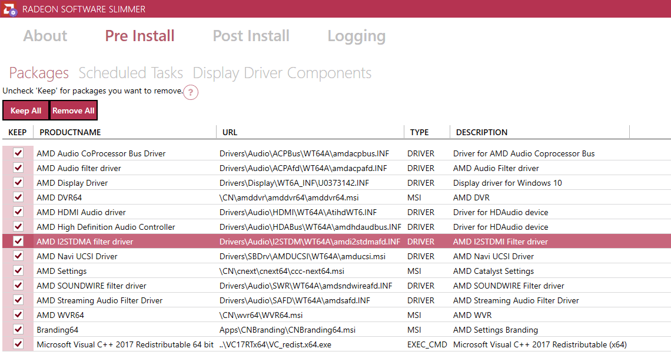Click the Keep All button
671x355 pixels.
coord(26,110)
